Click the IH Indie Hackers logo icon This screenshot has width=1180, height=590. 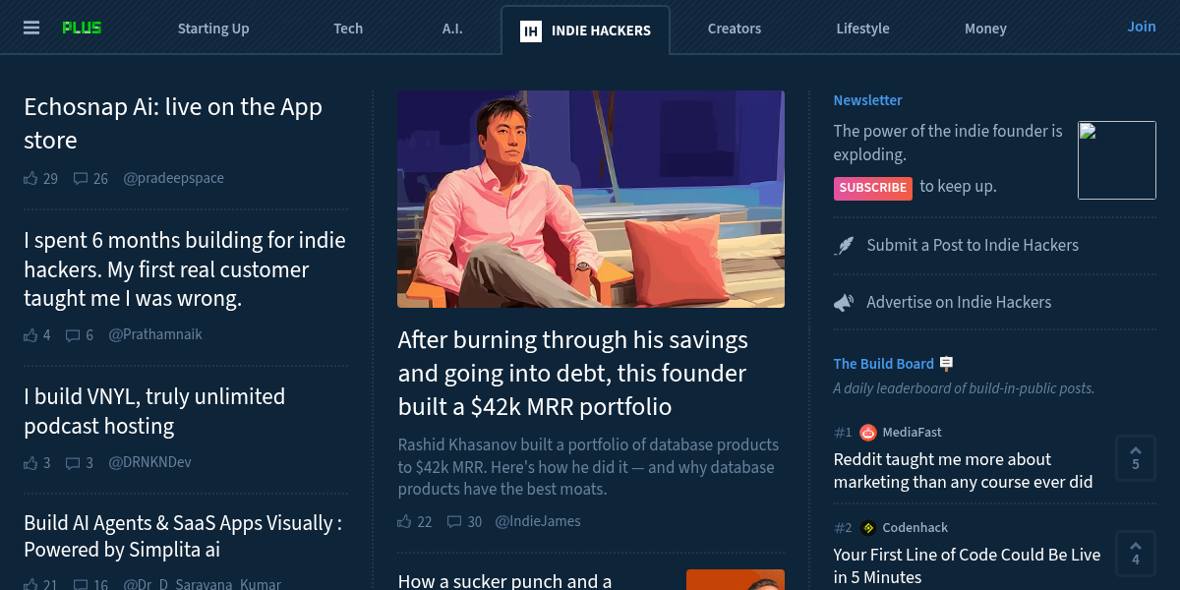coord(530,30)
